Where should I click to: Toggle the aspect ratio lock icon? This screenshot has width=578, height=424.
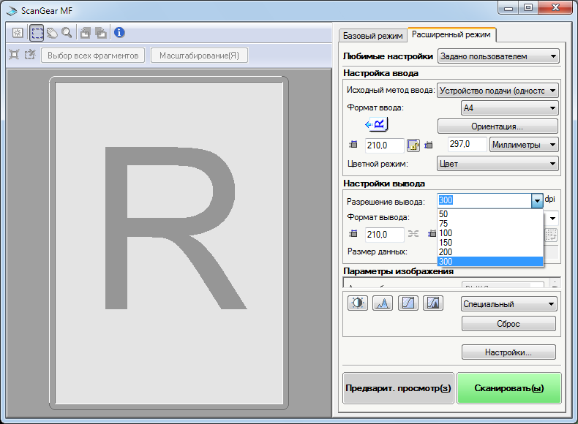click(x=413, y=145)
